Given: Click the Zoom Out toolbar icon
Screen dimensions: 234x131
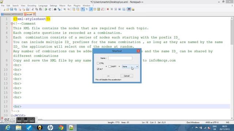Looking at the screenshot, I should click(x=68, y=9).
